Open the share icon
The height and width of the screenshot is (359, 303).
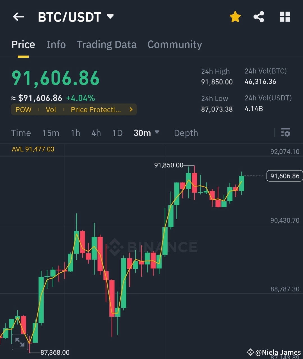tap(259, 17)
